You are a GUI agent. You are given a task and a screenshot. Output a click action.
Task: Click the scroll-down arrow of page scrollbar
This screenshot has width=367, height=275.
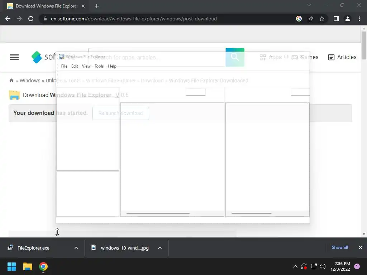(364, 234)
